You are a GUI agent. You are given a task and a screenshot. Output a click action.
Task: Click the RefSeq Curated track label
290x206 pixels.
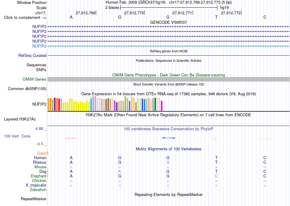[x=32, y=55]
